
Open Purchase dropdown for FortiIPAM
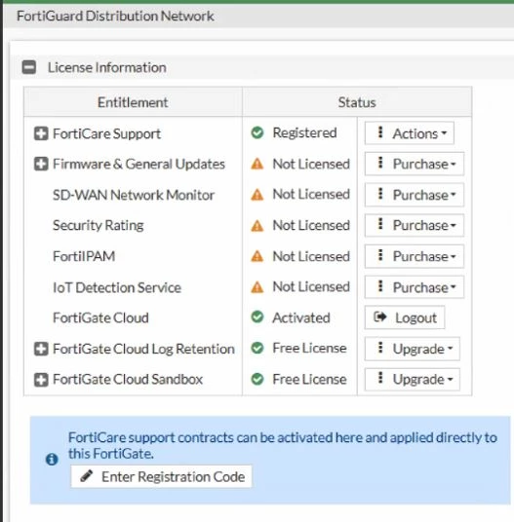coord(415,256)
